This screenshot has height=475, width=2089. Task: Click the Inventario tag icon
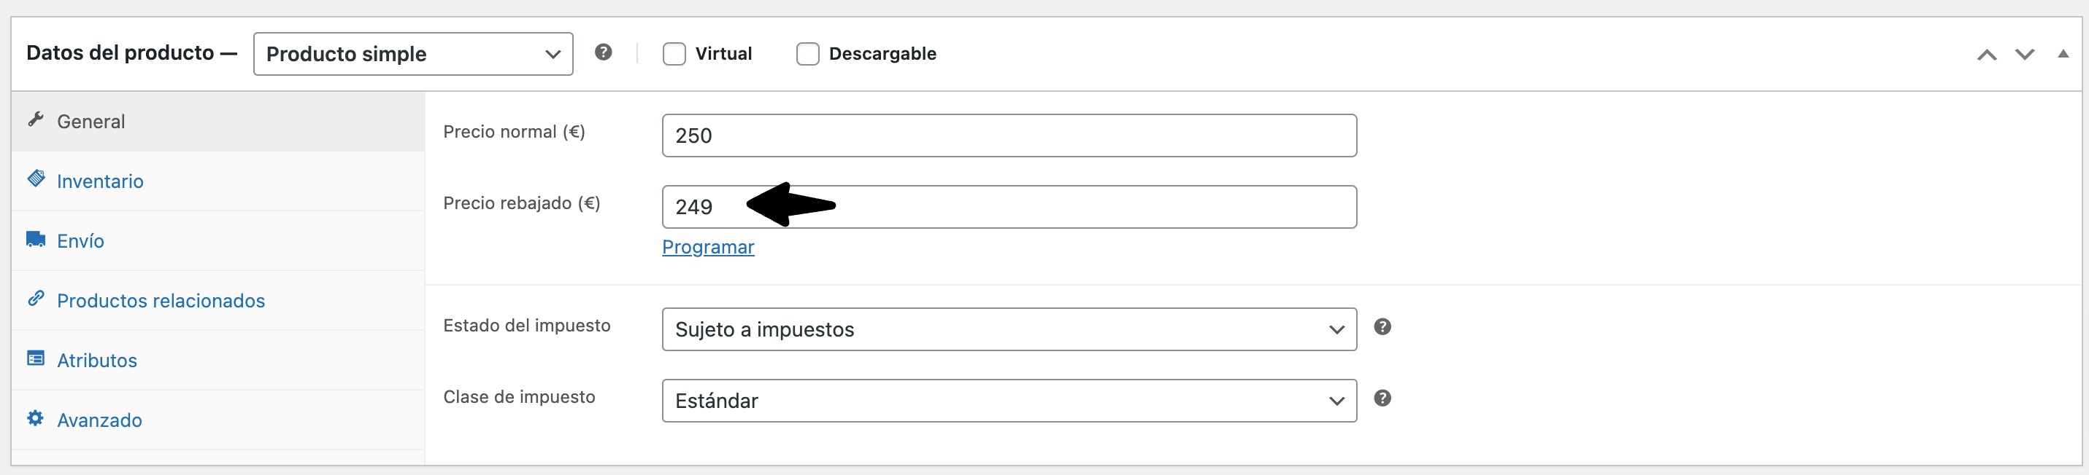36,178
